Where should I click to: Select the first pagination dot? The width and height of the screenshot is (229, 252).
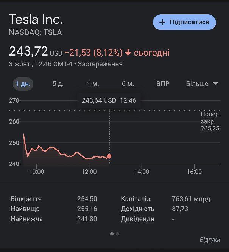pyautogui.click(x=112, y=234)
